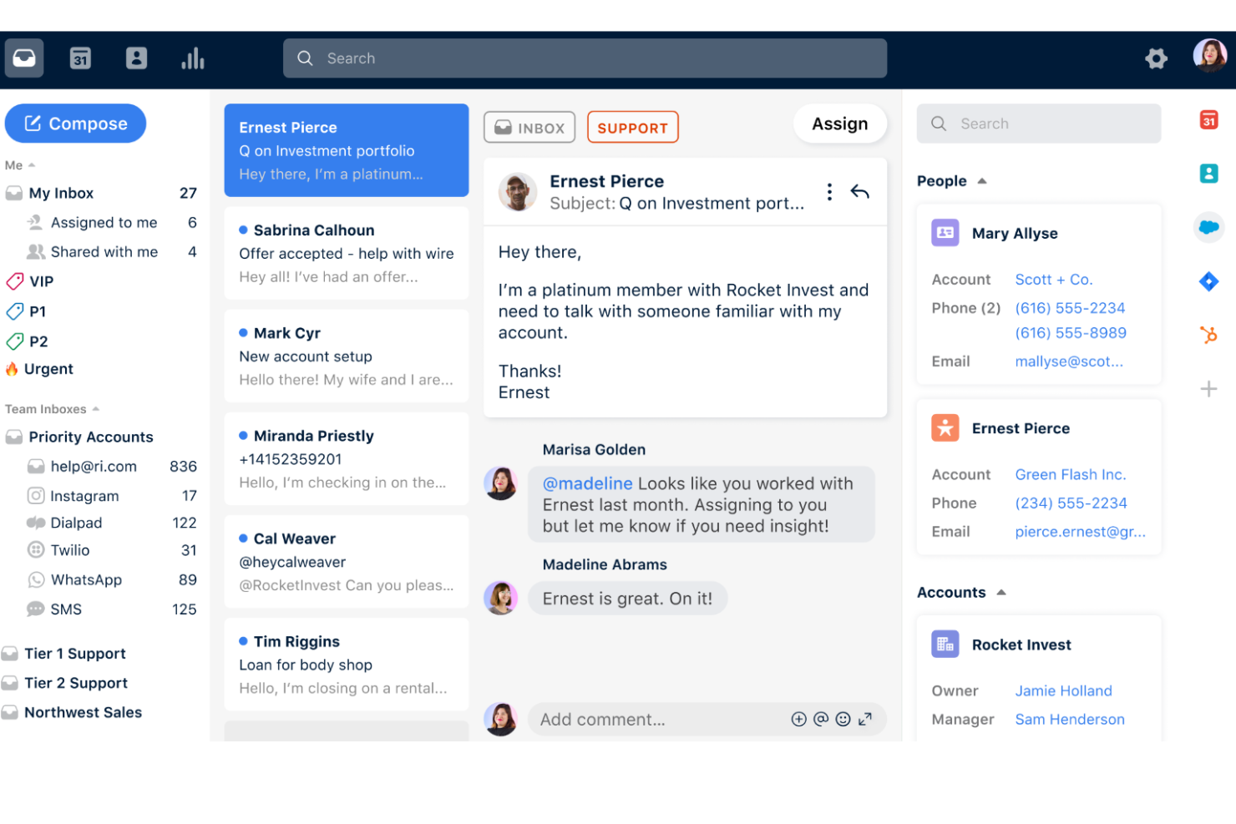Open the teal contacts app in right sidebar
Screen dimensions: 1236x824
click(x=1208, y=174)
